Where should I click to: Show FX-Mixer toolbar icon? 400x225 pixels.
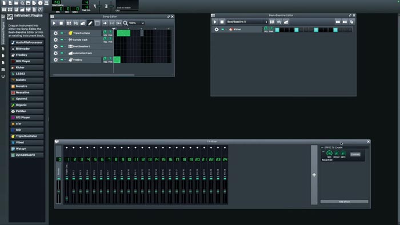tap(29, 10)
